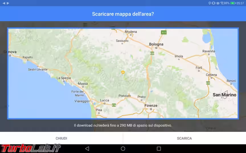Tap the Imola label
This screenshot has height=153, width=246.
tap(179, 56)
